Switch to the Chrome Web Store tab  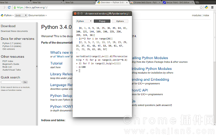[x=145, y=2]
